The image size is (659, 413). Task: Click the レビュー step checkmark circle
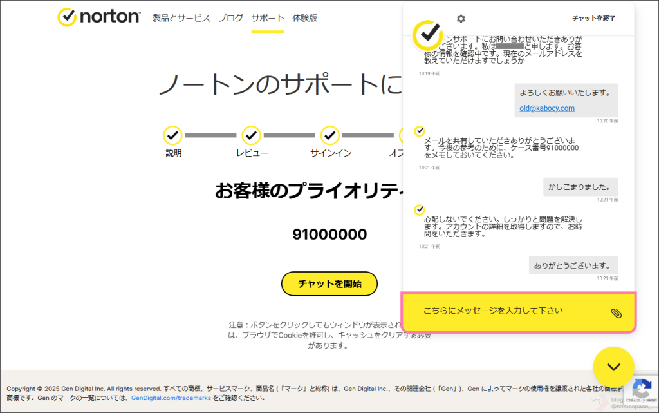point(251,135)
